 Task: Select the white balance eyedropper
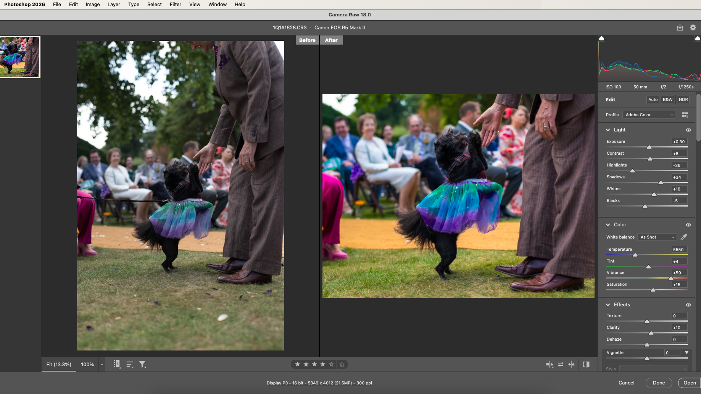click(684, 237)
